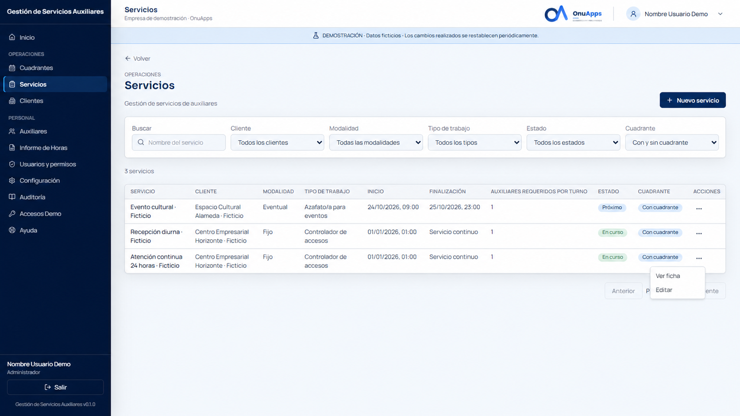Expand the user account menu chevron

point(720,14)
